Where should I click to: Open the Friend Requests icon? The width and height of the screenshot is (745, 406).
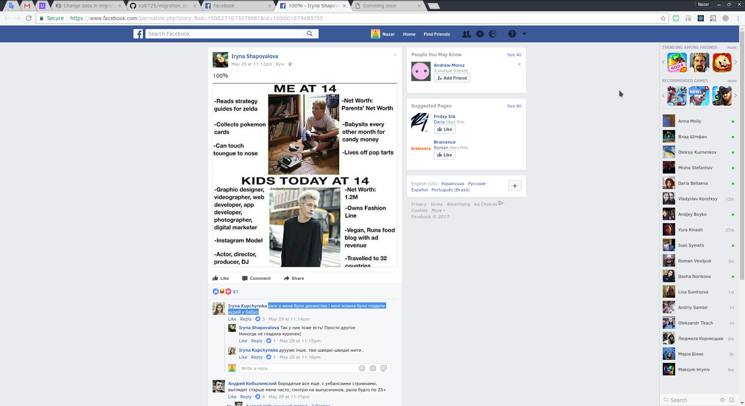(466, 34)
